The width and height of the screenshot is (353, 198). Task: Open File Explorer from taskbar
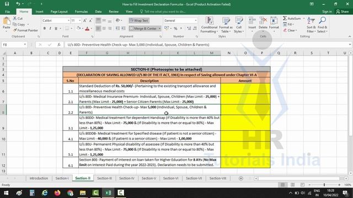pyautogui.click(x=83, y=193)
